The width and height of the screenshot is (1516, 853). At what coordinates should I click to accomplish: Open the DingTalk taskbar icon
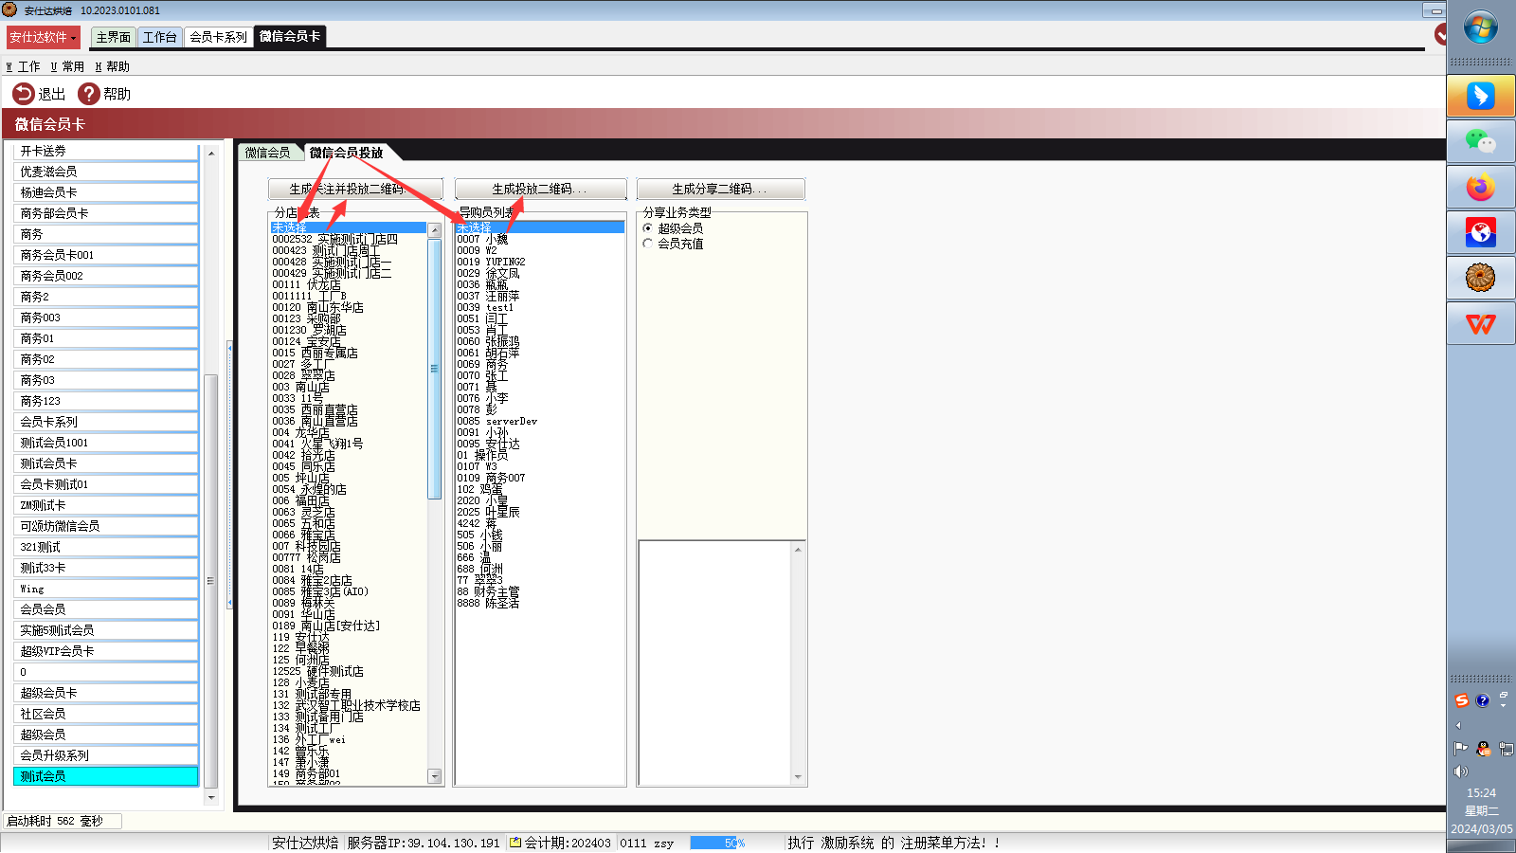pos(1480,96)
